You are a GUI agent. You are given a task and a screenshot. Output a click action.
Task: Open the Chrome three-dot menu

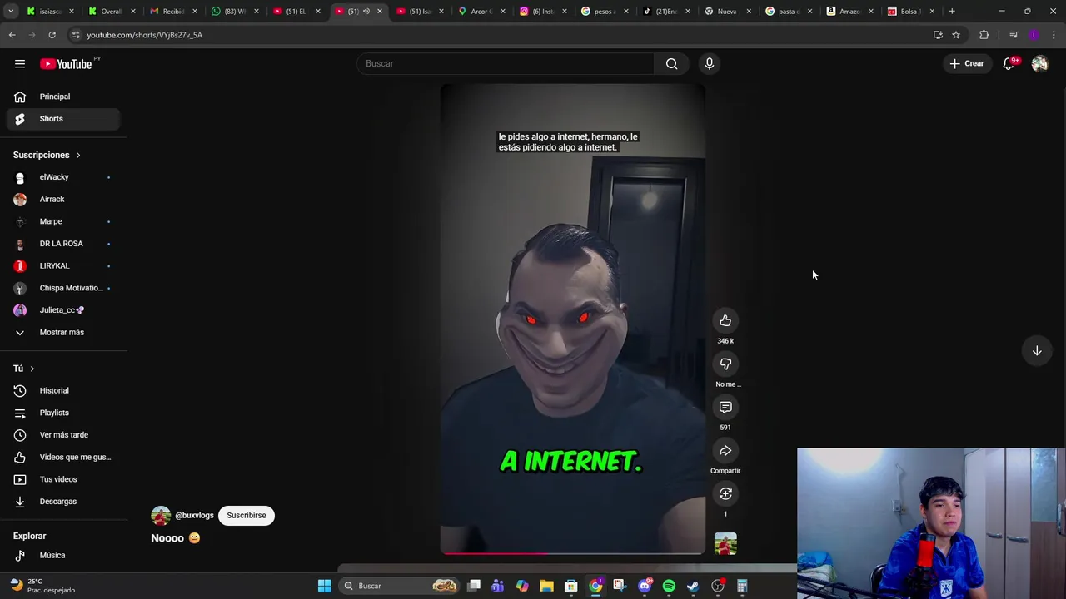point(1054,35)
